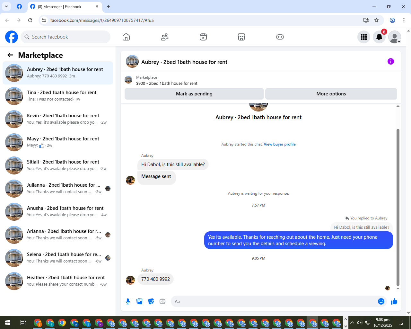Go back using the Marketplace arrow
411x329 pixels.
pos(10,55)
